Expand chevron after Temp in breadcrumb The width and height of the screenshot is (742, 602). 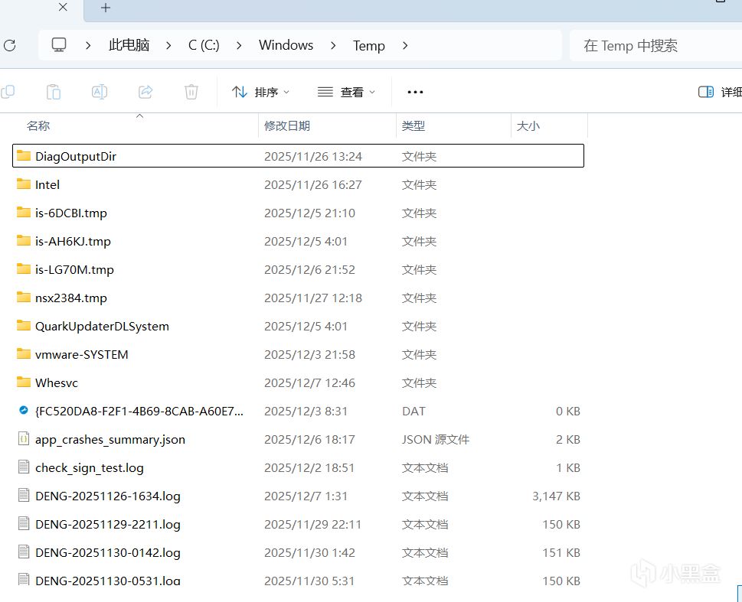click(x=405, y=45)
